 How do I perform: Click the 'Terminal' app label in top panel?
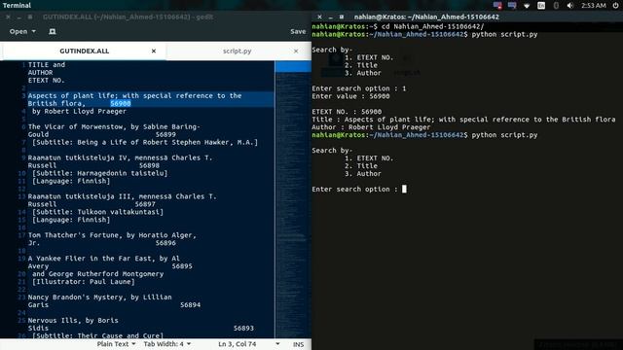tap(17, 6)
